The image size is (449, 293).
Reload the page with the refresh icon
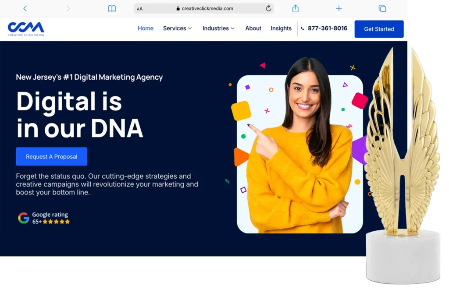point(268,8)
